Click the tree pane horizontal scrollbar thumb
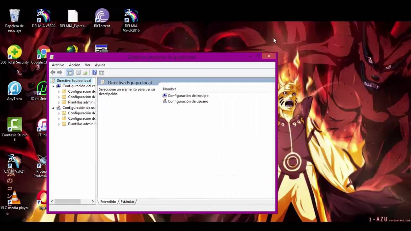Viewport: 411px width, 231px height. pyautogui.click(x=67, y=201)
